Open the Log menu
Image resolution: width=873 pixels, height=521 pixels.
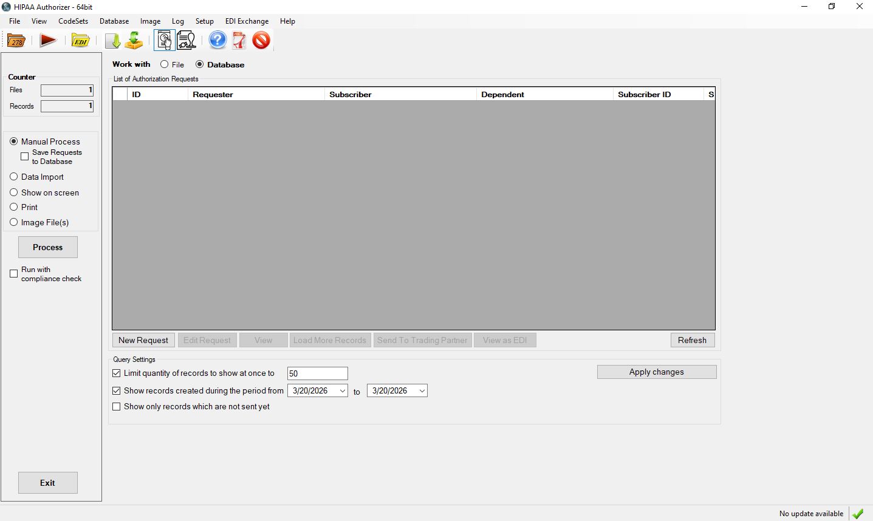tap(178, 21)
